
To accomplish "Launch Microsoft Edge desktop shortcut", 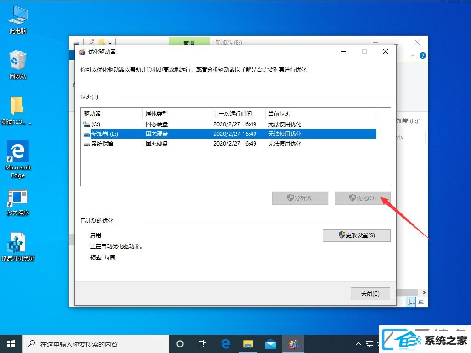I will (18, 159).
